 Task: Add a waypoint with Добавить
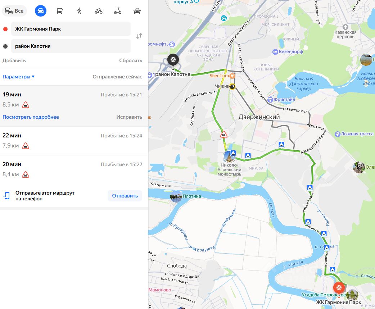[x=14, y=60]
